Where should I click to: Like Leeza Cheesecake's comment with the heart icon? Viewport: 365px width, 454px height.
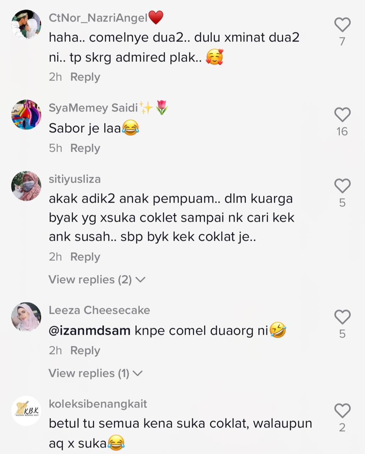(342, 317)
